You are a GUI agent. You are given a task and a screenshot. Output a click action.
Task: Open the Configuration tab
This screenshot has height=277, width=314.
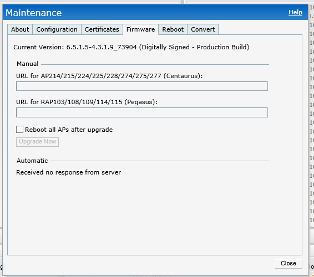click(x=57, y=29)
